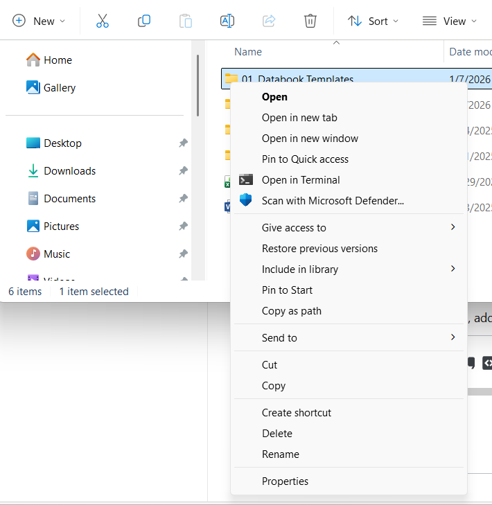Click the pin icon next to Documents
The width and height of the screenshot is (492, 505).
(184, 198)
